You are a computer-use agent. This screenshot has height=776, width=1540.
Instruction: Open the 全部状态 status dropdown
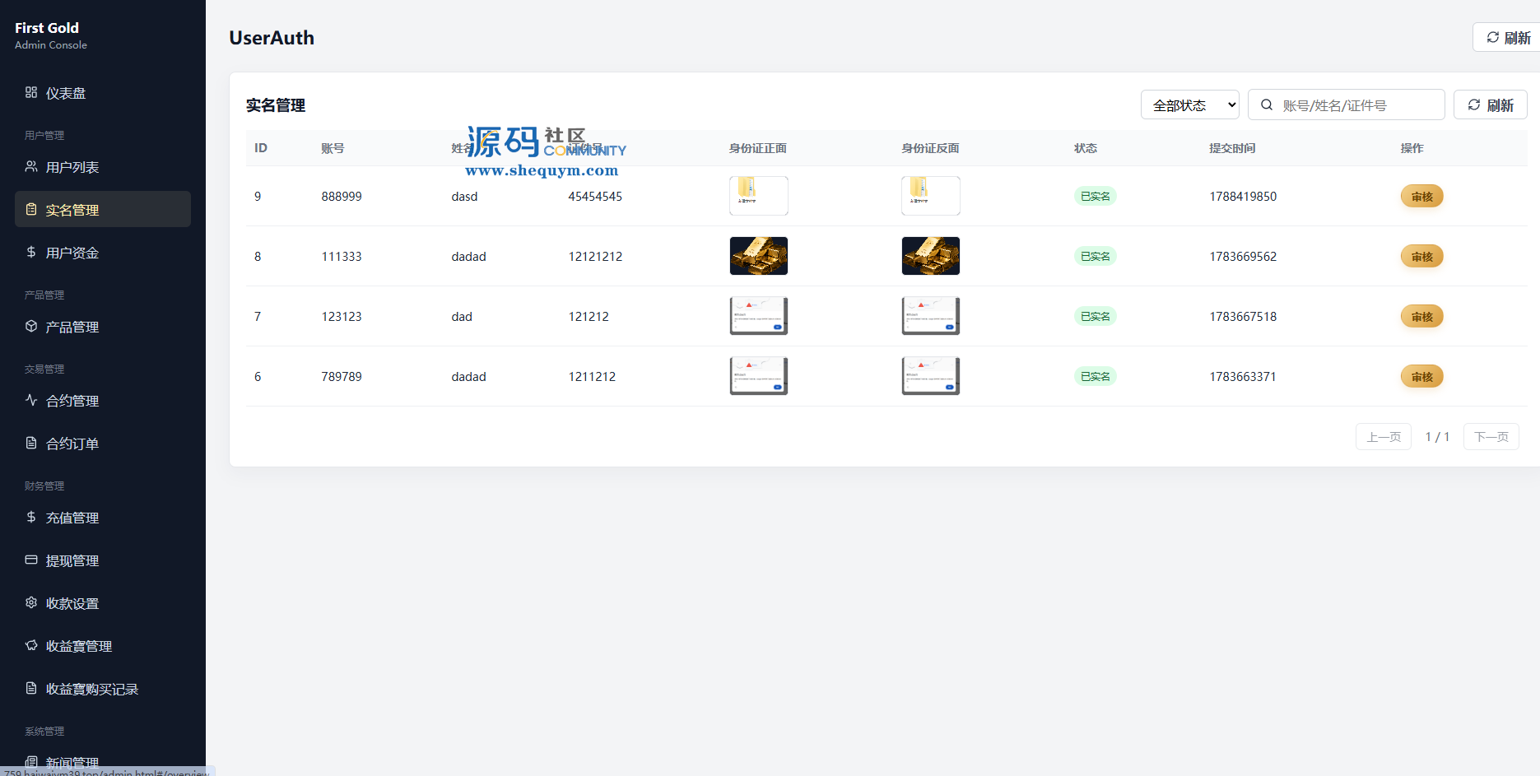1189,105
